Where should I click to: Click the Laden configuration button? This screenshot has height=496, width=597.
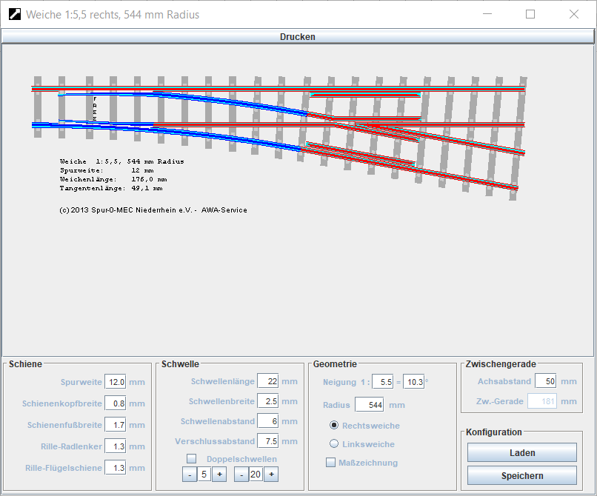[x=521, y=452]
